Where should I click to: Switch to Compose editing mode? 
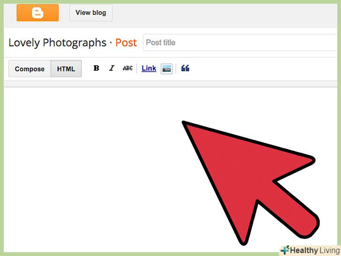coord(30,69)
